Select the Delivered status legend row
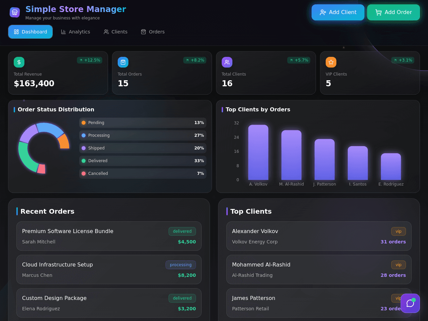Image resolution: width=428 pixels, height=321 pixels. coord(143,161)
